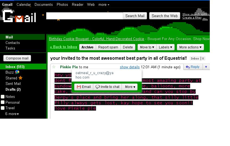Open Reader from top bar
230x146 pixels.
click(x=77, y=4)
